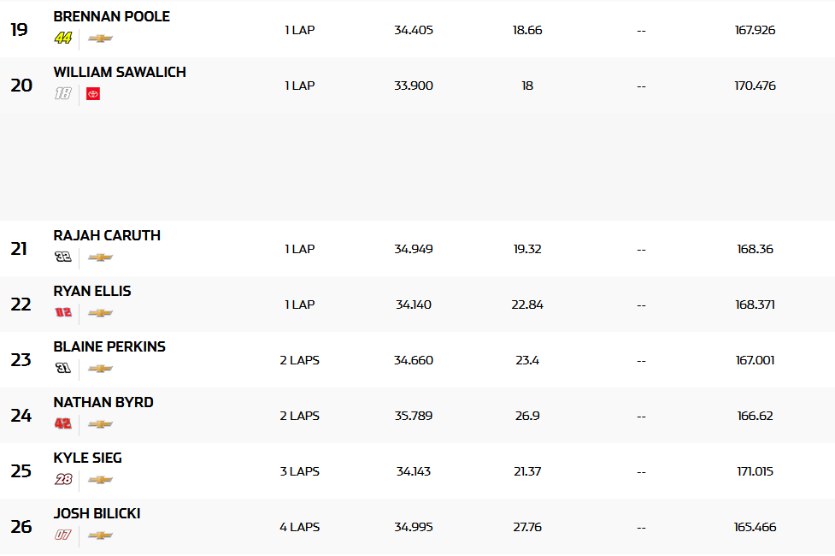835x556 pixels.
Task: Click Rajah Caruth's number 32 car badge
Action: pyautogui.click(x=63, y=257)
